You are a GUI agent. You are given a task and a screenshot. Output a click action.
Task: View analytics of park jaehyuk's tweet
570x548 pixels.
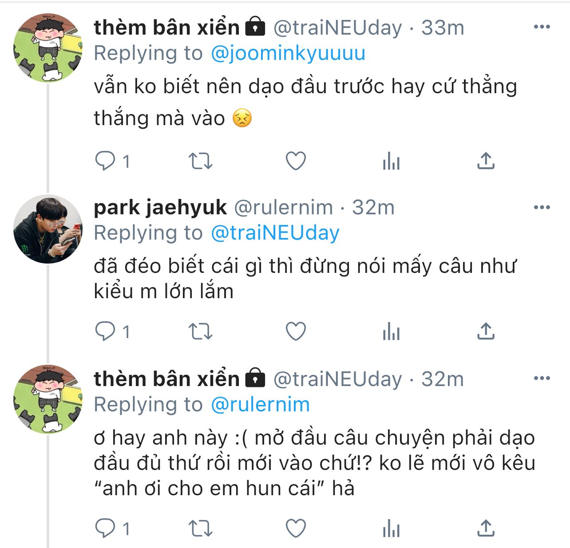point(391,331)
